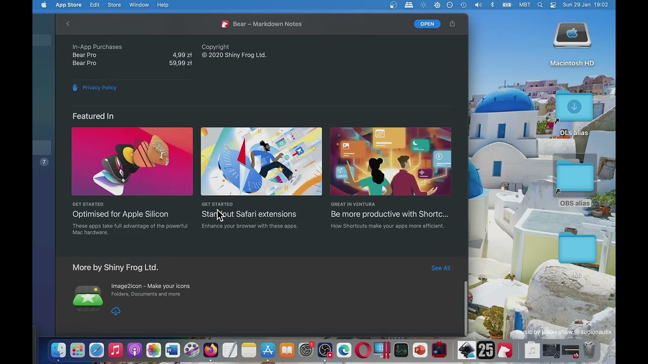
Task: Click the Time Machine menu bar icon
Action: pos(463,5)
